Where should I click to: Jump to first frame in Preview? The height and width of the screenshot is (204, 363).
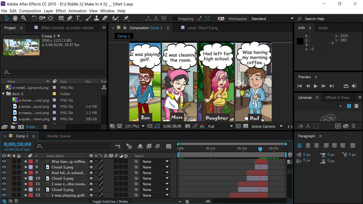(x=300, y=86)
